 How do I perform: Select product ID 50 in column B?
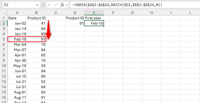[x=37, y=76]
